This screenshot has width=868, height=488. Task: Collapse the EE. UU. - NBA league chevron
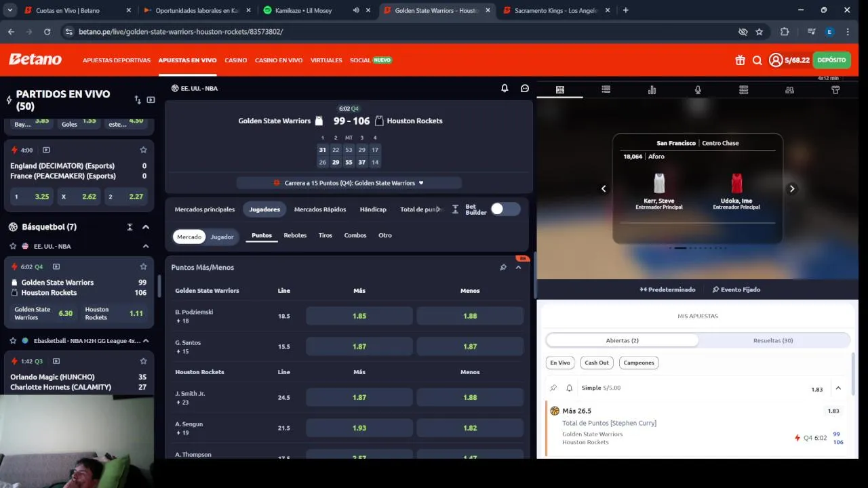click(146, 246)
